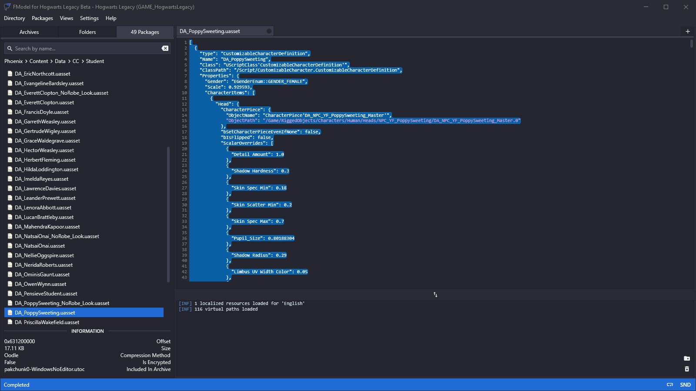The width and height of the screenshot is (696, 391).
Task: Select DA_PoppySweeting_NoRobe_Look.uasset file
Action: point(84,303)
